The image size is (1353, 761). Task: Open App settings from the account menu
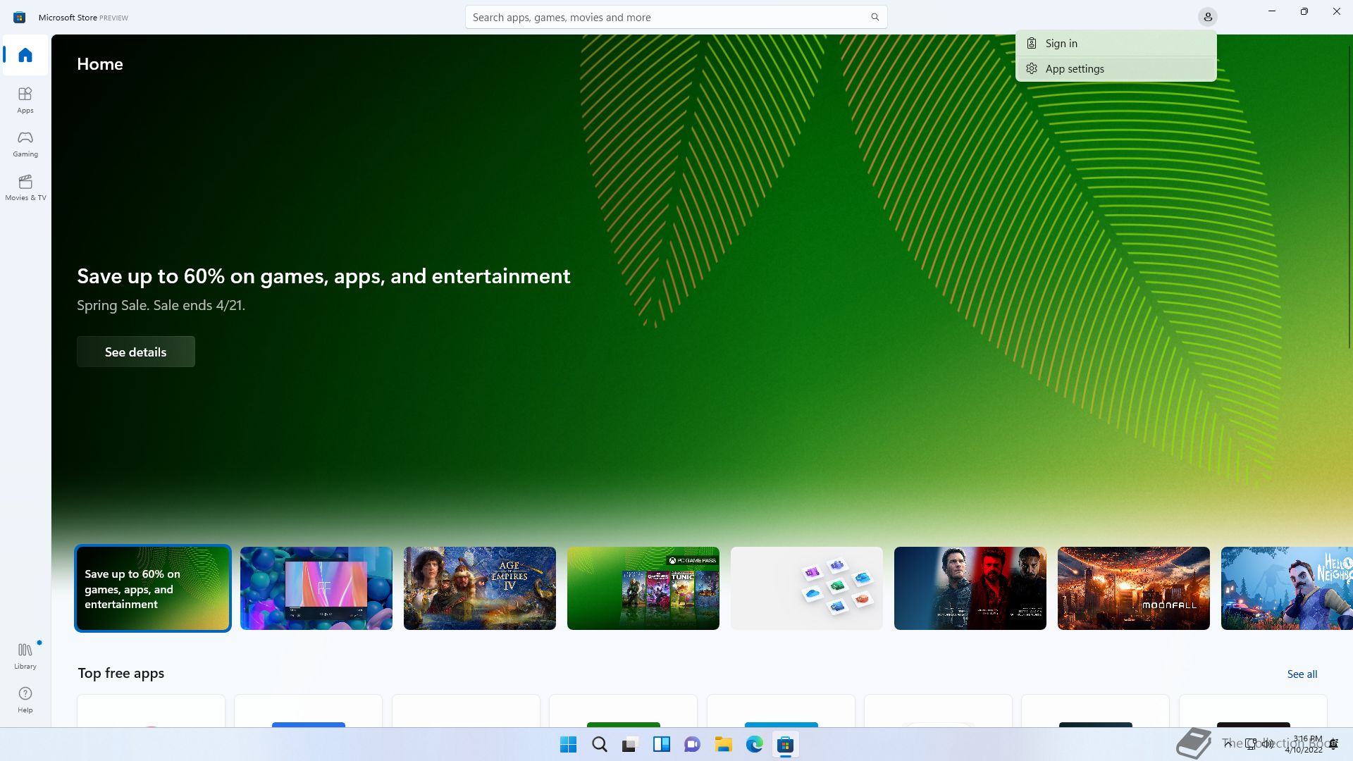[1116, 69]
